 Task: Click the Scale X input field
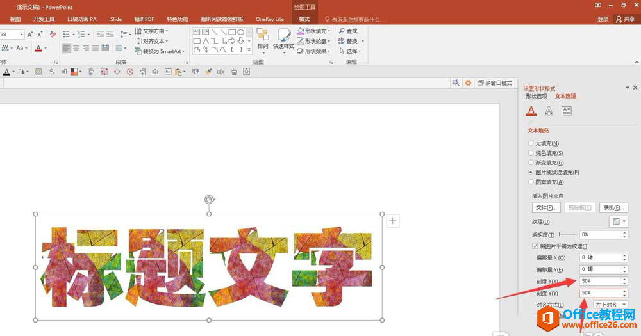tap(600, 281)
